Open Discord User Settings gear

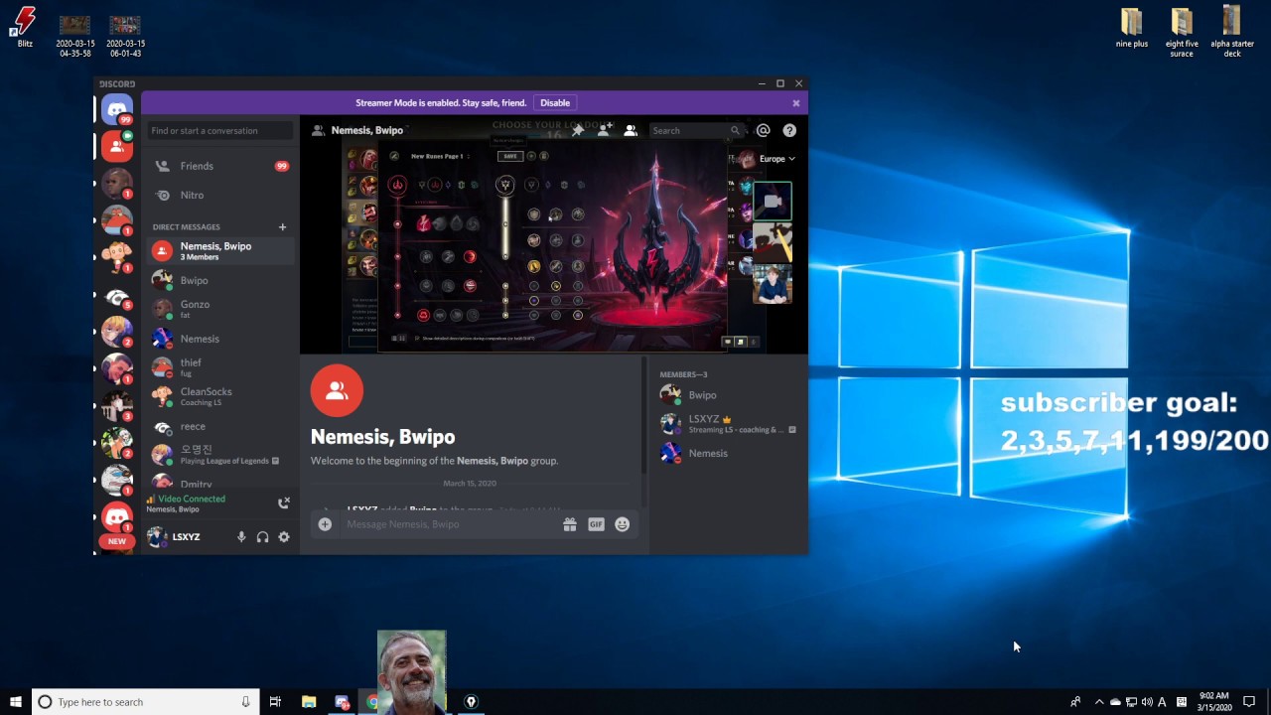tap(284, 537)
